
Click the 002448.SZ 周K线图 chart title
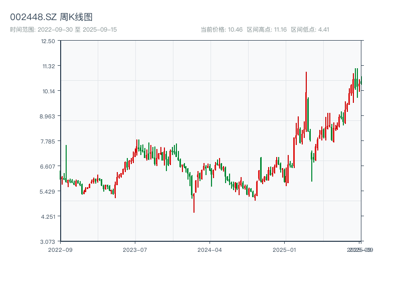coord(51,18)
